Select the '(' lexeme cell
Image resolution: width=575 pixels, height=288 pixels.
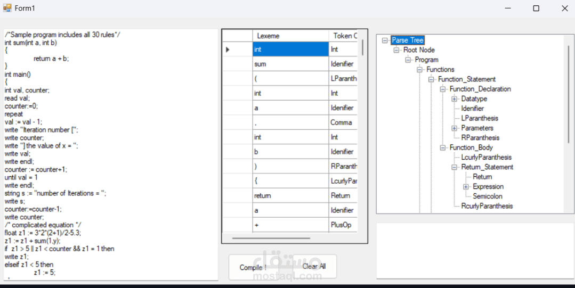click(291, 78)
